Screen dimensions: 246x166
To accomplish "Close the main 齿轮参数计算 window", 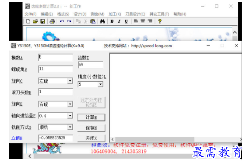I will pos(231,6).
